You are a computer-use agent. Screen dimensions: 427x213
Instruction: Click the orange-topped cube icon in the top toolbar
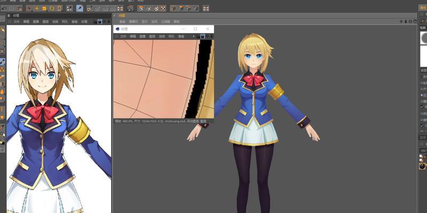(x=181, y=9)
